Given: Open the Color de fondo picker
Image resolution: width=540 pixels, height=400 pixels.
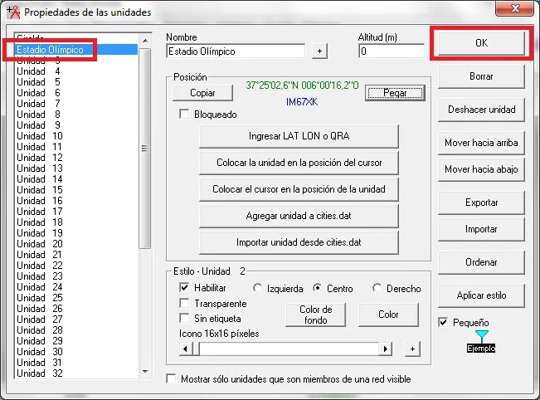Looking at the screenshot, I should click(x=315, y=315).
